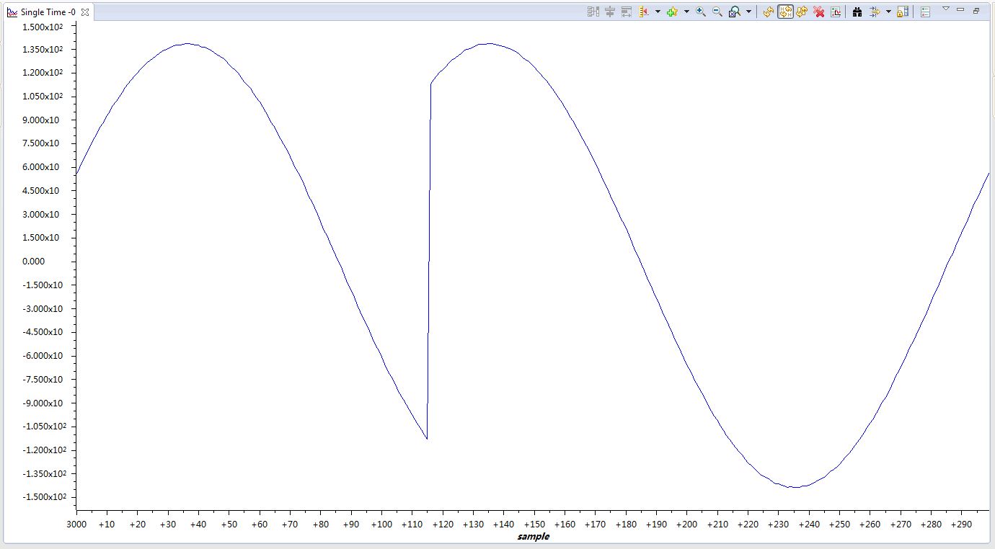Click the negative '-7.500x10' y-axis label
The width and height of the screenshot is (995, 549).
43,379
